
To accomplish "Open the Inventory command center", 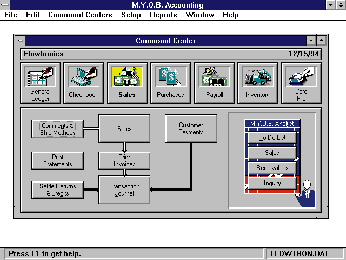I will (x=257, y=83).
